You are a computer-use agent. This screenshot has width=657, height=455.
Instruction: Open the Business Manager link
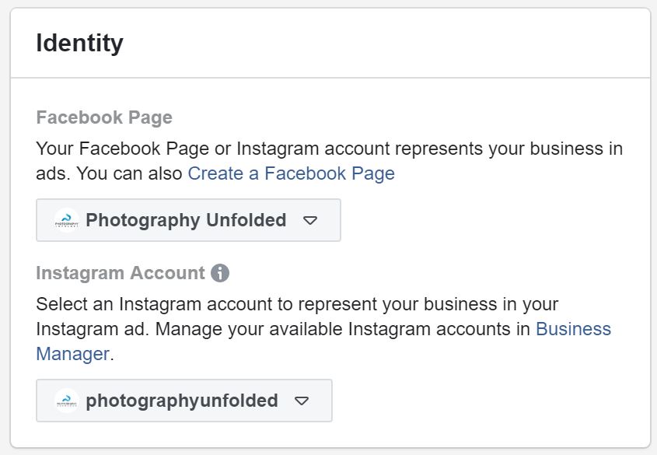(x=573, y=329)
